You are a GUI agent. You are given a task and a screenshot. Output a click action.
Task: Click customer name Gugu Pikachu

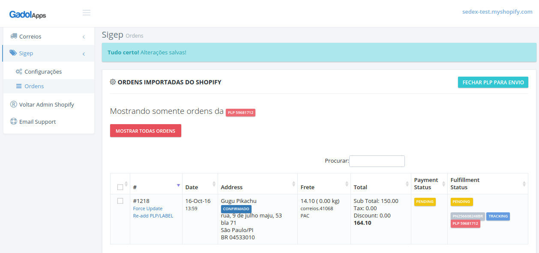[239, 201]
